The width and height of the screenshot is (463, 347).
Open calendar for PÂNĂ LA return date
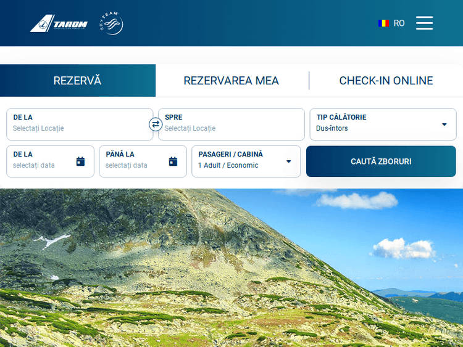173,161
